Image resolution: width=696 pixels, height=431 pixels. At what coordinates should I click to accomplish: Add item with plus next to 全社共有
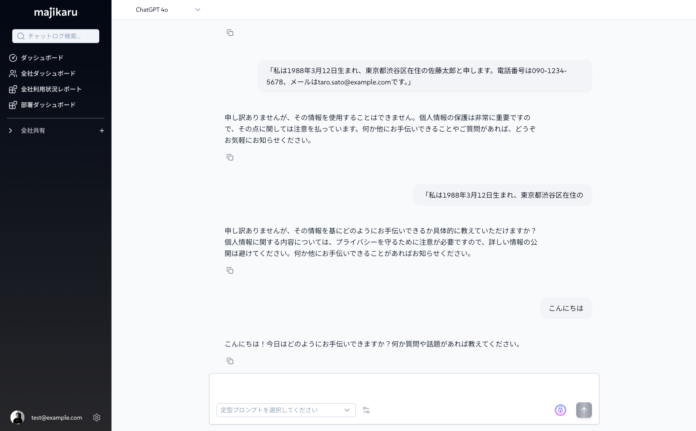tap(102, 131)
